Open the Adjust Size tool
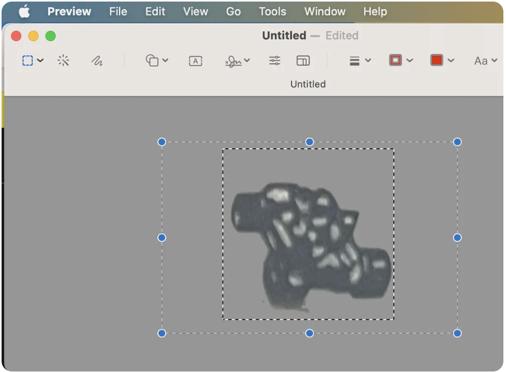The height and width of the screenshot is (372, 506). click(303, 61)
